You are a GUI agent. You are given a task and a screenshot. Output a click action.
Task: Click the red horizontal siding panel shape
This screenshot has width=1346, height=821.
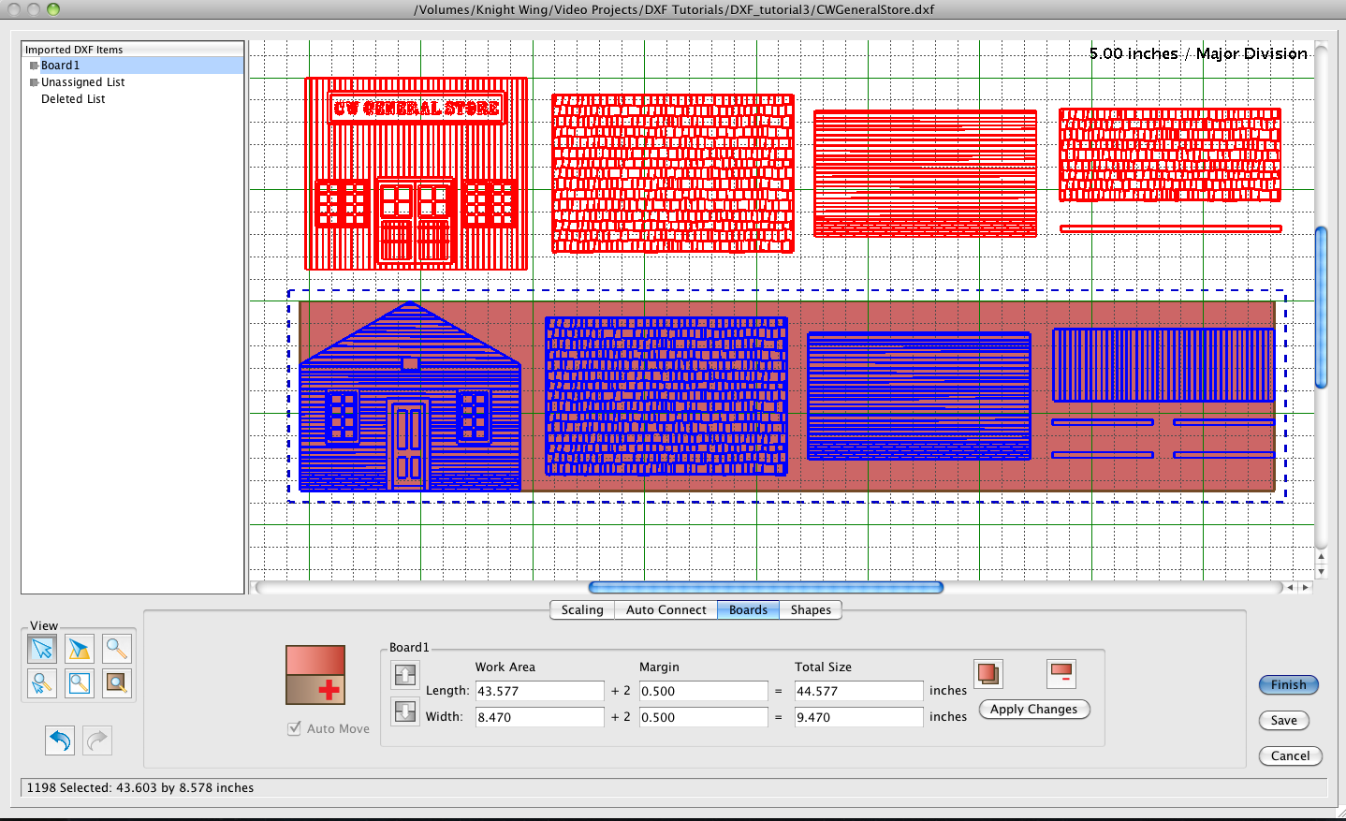(925, 173)
